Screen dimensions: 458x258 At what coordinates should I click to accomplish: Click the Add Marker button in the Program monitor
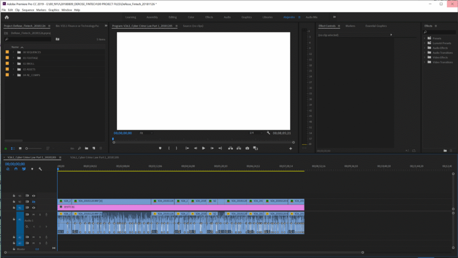pyautogui.click(x=160, y=148)
